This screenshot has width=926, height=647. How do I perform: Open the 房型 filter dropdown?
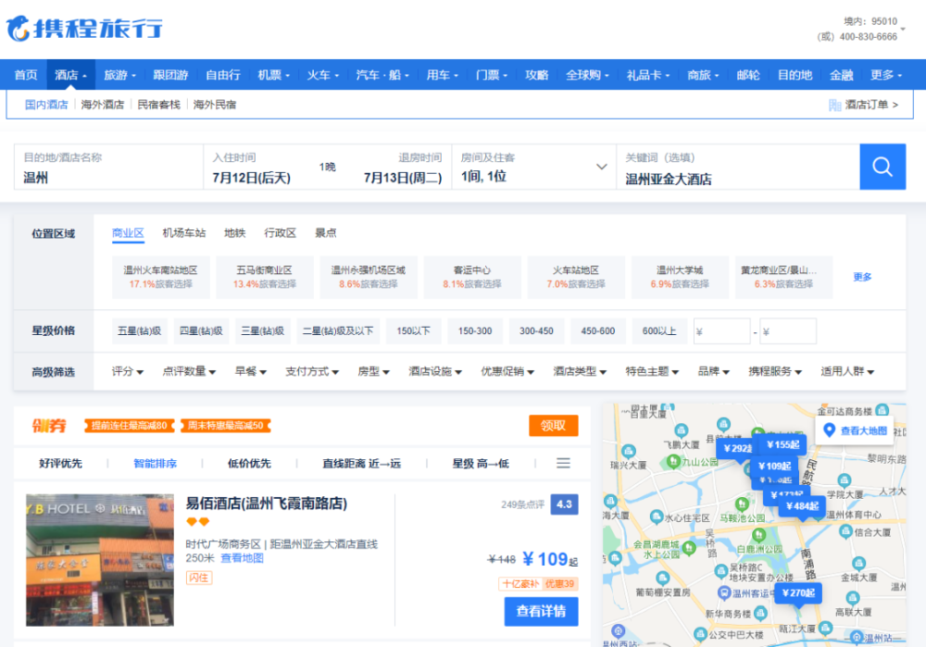pyautogui.click(x=373, y=371)
